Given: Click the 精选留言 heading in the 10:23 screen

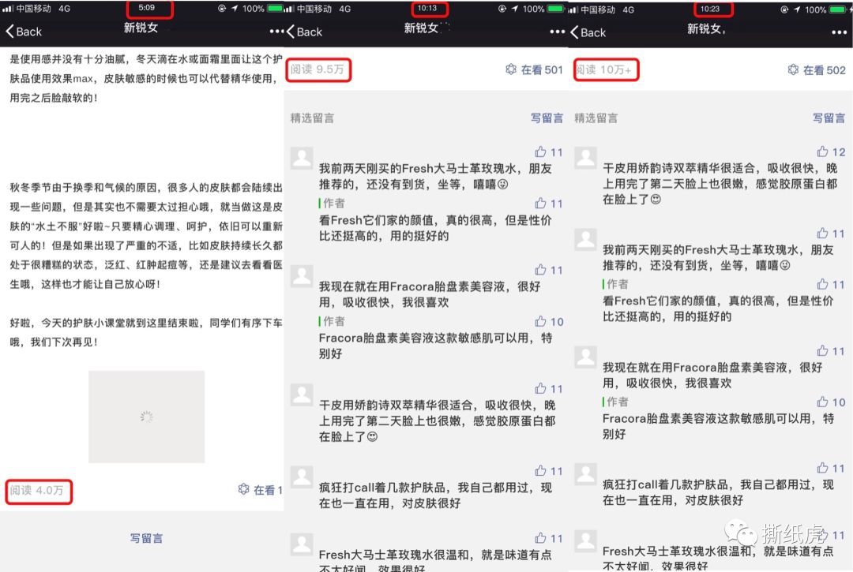Looking at the screenshot, I should click(596, 118).
